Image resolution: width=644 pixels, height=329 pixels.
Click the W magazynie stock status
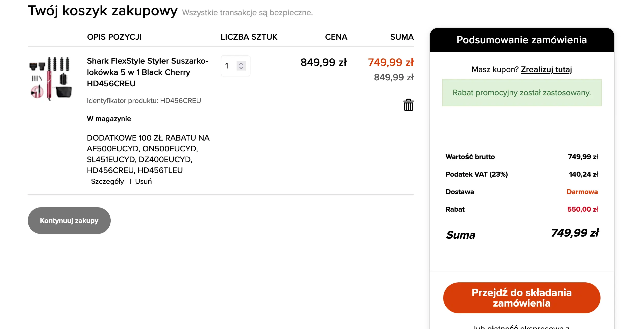[109, 119]
